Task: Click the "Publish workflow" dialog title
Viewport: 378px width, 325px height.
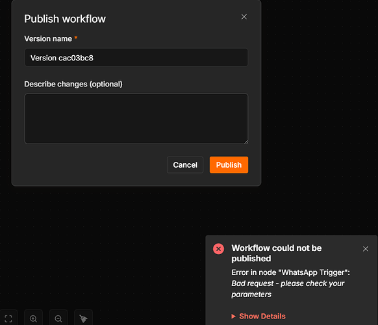Action: 65,19
